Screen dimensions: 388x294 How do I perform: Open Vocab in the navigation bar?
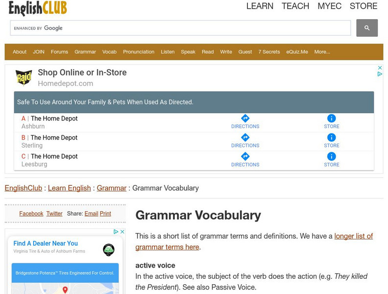[109, 52]
